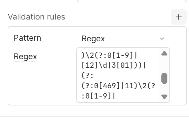Image resolution: width=189 pixels, height=119 pixels.
Task: Place cursor on line "(?:0[469]|11)\2(?"
Action: pos(118,86)
